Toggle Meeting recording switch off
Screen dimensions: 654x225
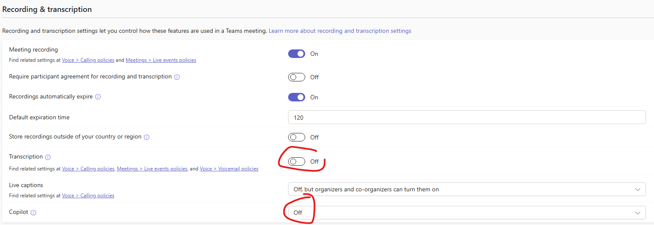click(297, 54)
